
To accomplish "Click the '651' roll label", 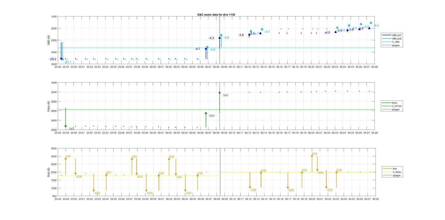I will click(x=109, y=173).
